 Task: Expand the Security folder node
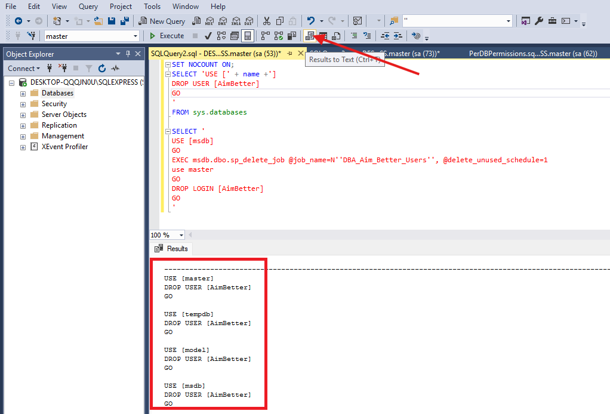(x=23, y=104)
